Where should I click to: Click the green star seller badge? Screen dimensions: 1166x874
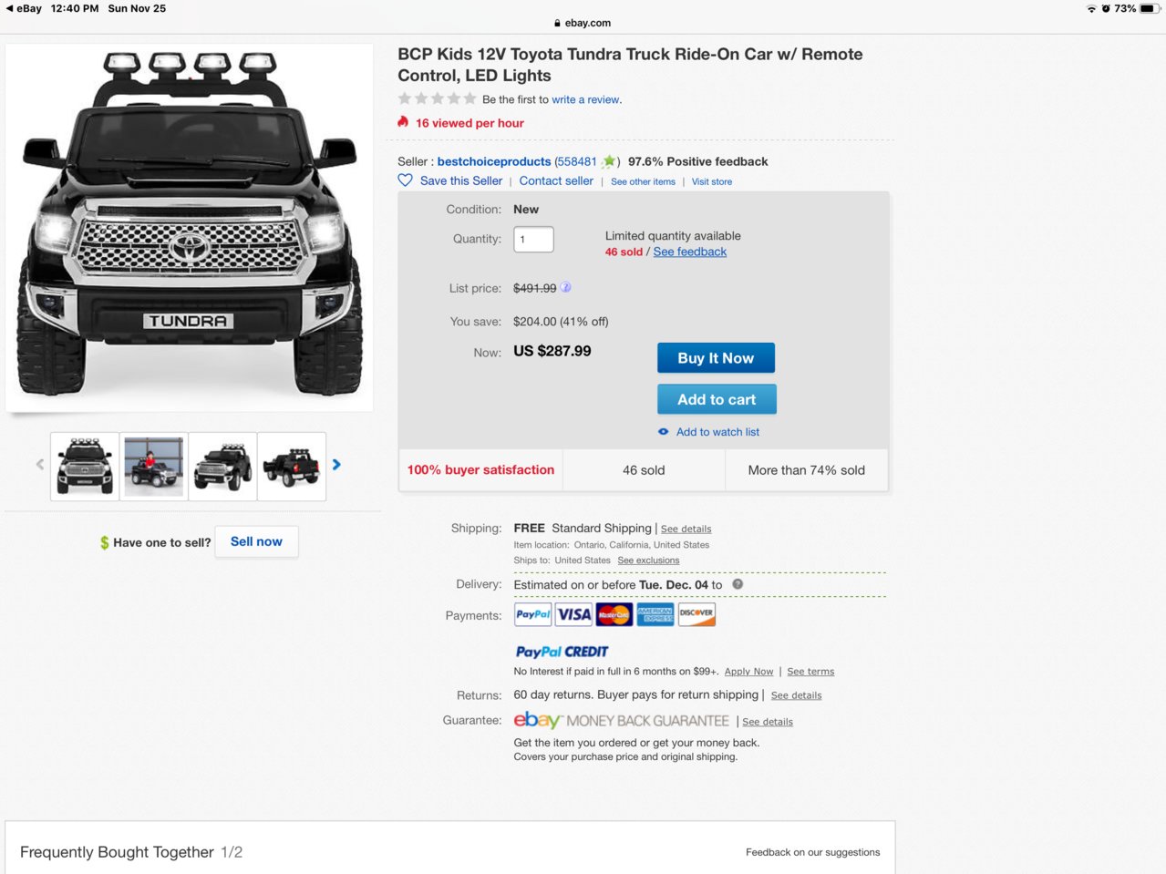coord(608,161)
